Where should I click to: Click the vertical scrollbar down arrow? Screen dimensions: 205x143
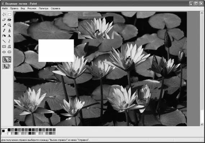tap(202, 125)
